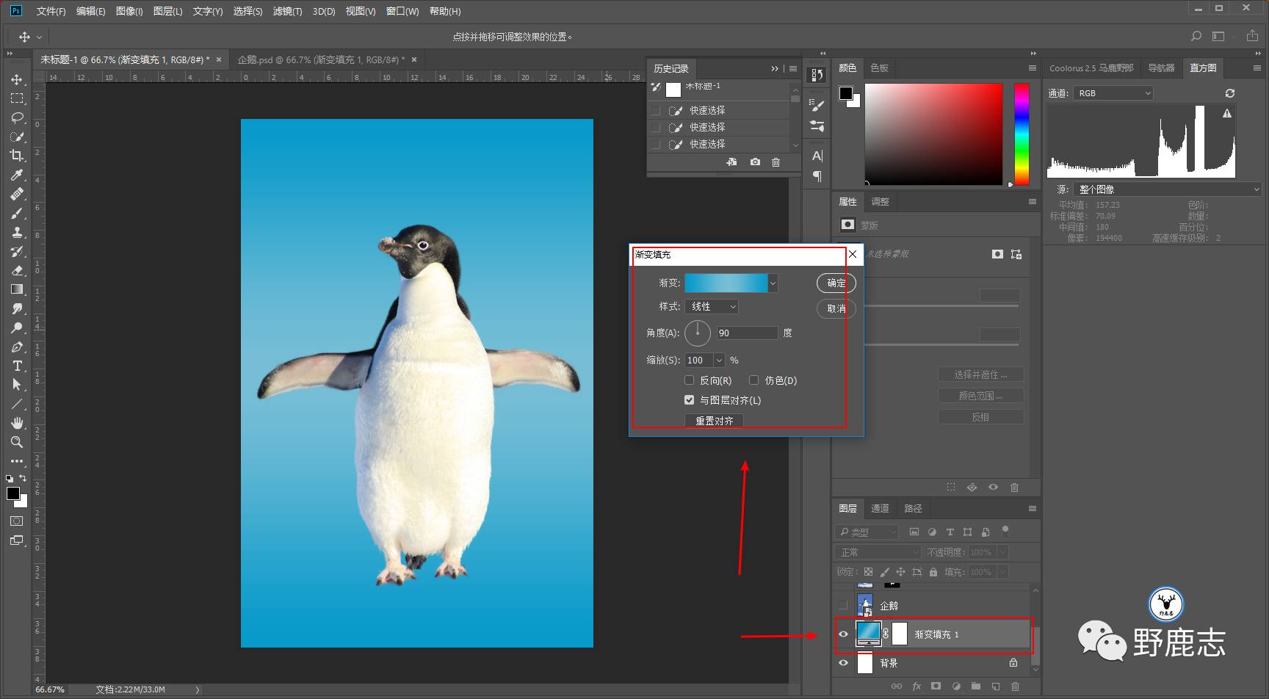Select the Zoom magnifier tool
The width and height of the screenshot is (1269, 699).
click(x=16, y=442)
